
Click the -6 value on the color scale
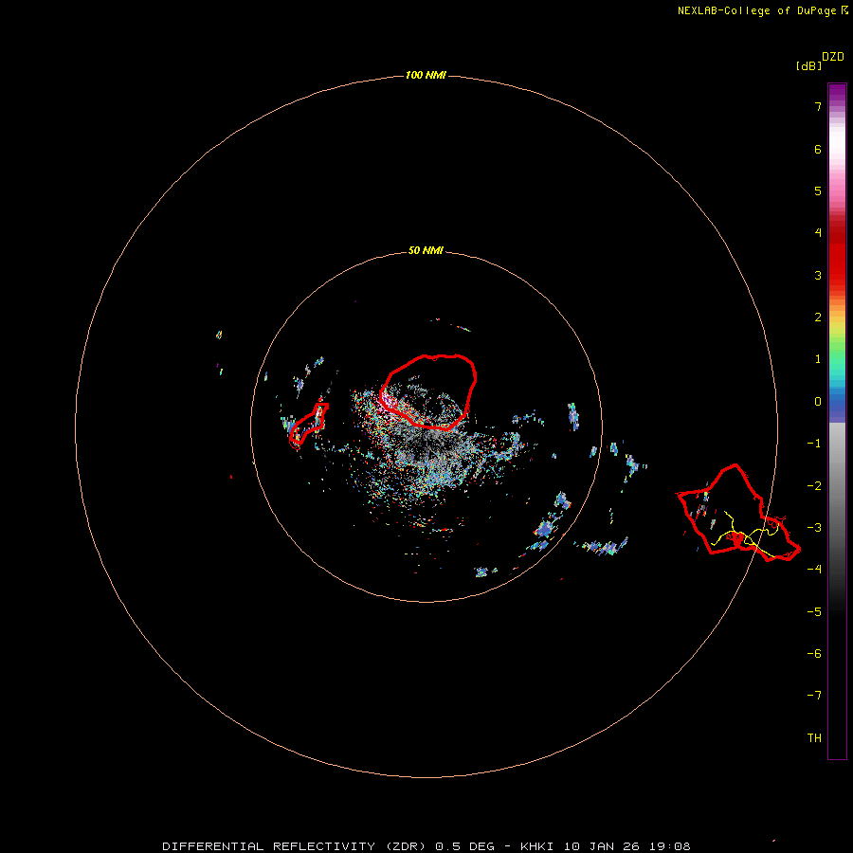[x=814, y=653]
